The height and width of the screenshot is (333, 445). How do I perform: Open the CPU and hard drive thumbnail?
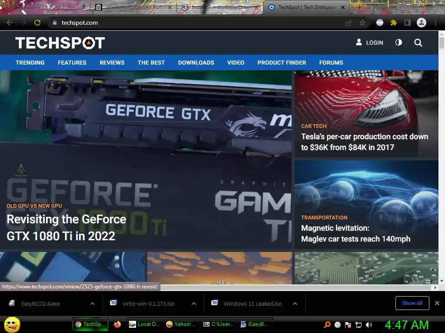click(x=73, y=268)
